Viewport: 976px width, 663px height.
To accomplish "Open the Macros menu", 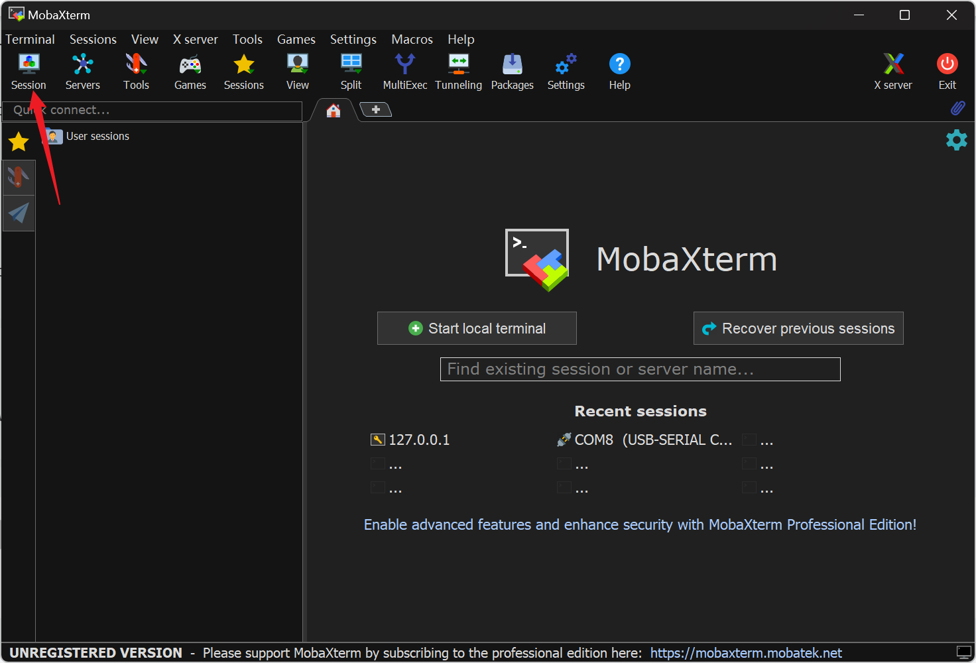I will coord(412,39).
